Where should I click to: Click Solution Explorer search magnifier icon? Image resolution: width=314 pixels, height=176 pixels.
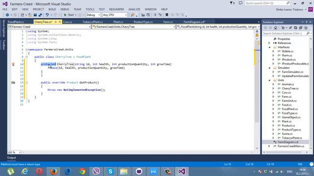(x=308, y=33)
